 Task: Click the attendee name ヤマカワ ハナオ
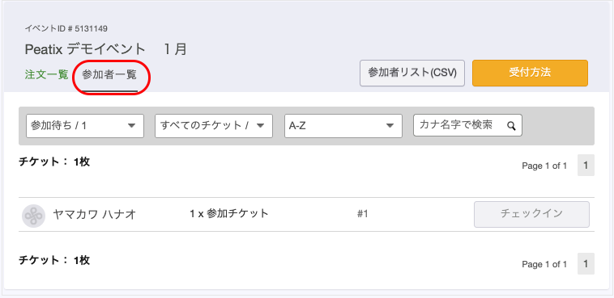(x=95, y=215)
